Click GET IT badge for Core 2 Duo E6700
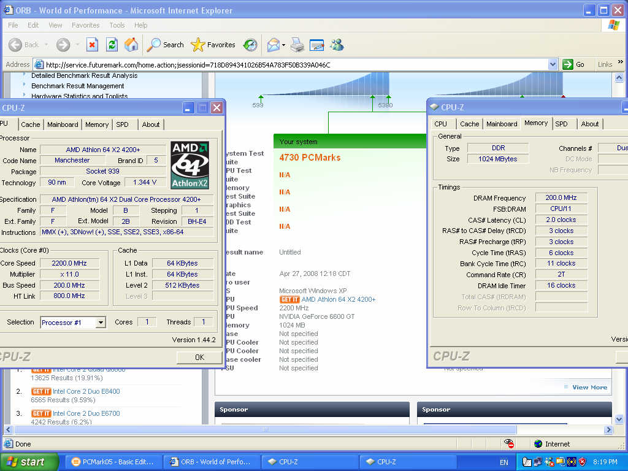Screen dimensions: 628x471 tap(41, 413)
